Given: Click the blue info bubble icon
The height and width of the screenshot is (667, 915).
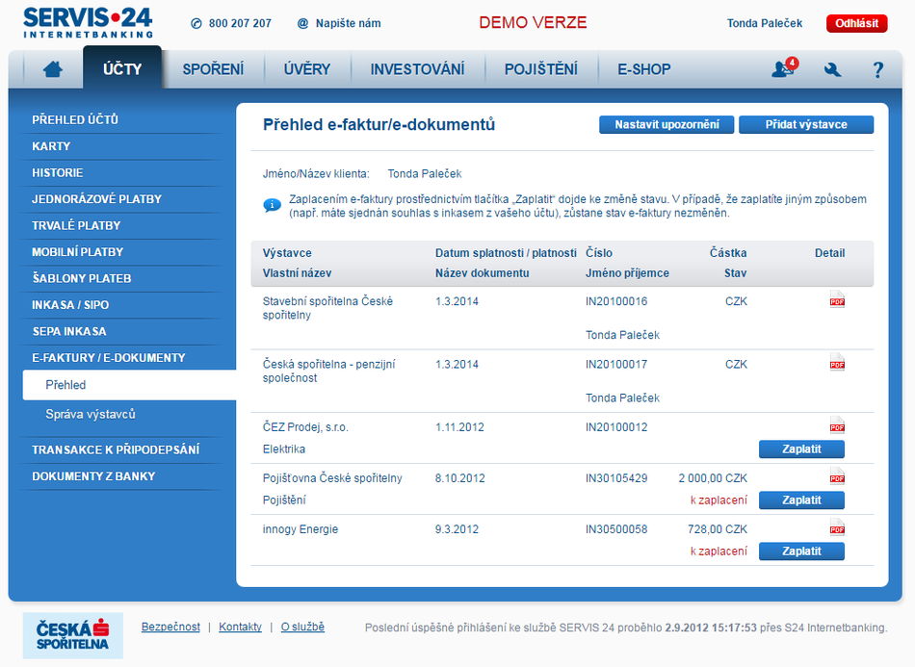Looking at the screenshot, I should [272, 205].
